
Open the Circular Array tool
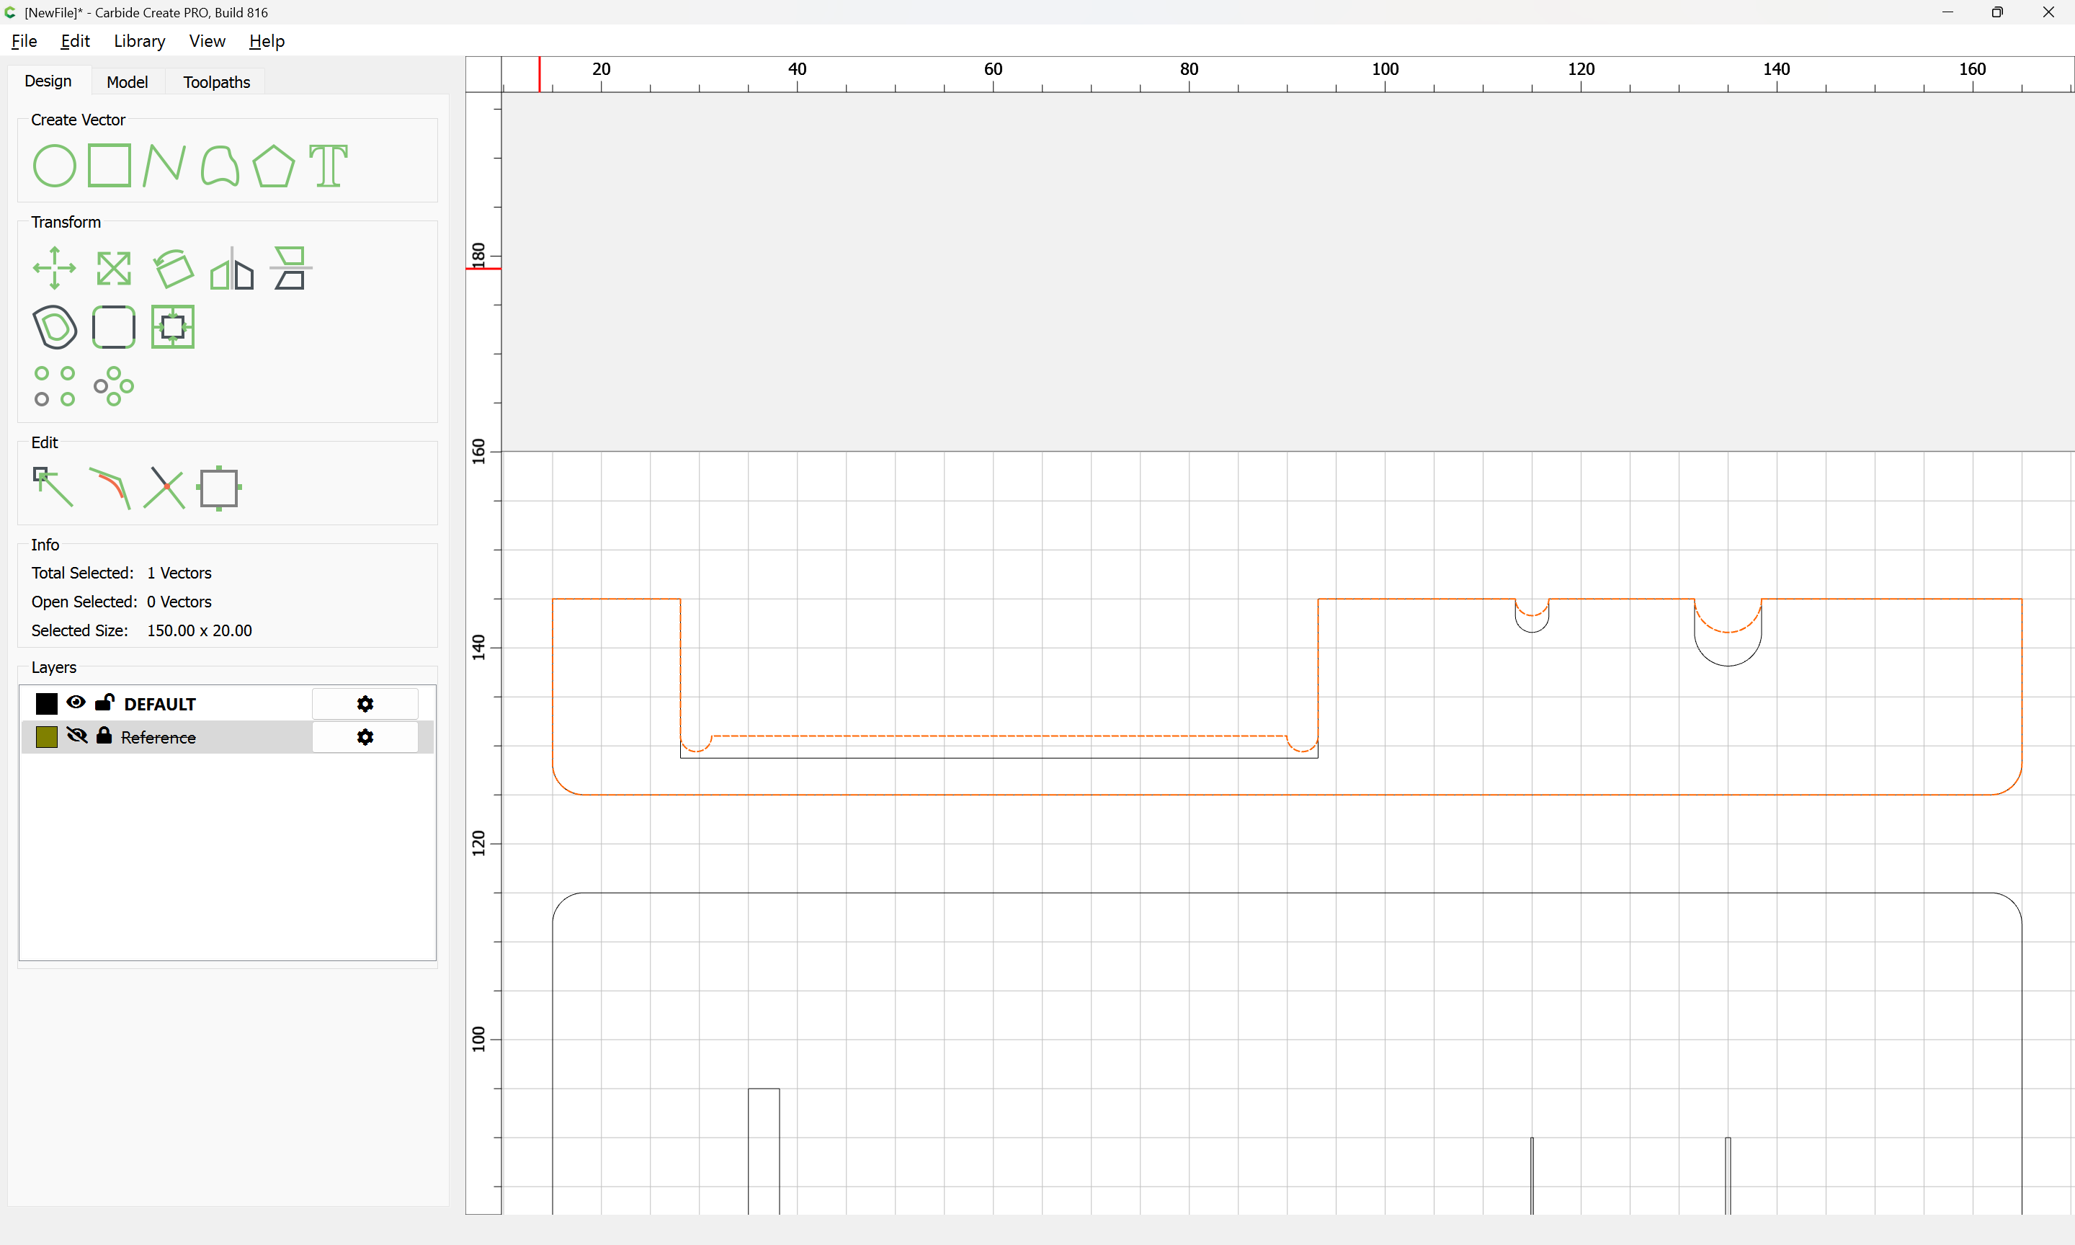click(x=113, y=386)
